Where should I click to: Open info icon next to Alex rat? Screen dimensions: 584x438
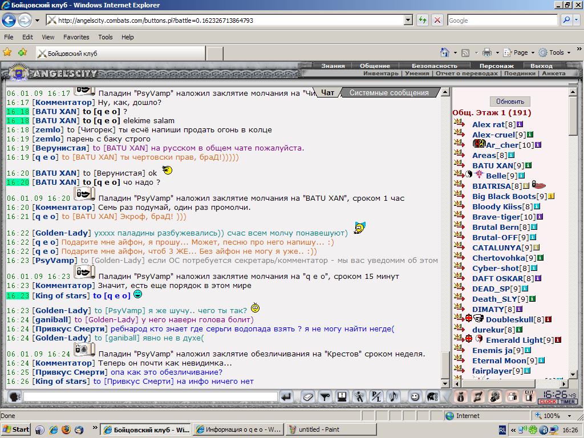coord(520,124)
